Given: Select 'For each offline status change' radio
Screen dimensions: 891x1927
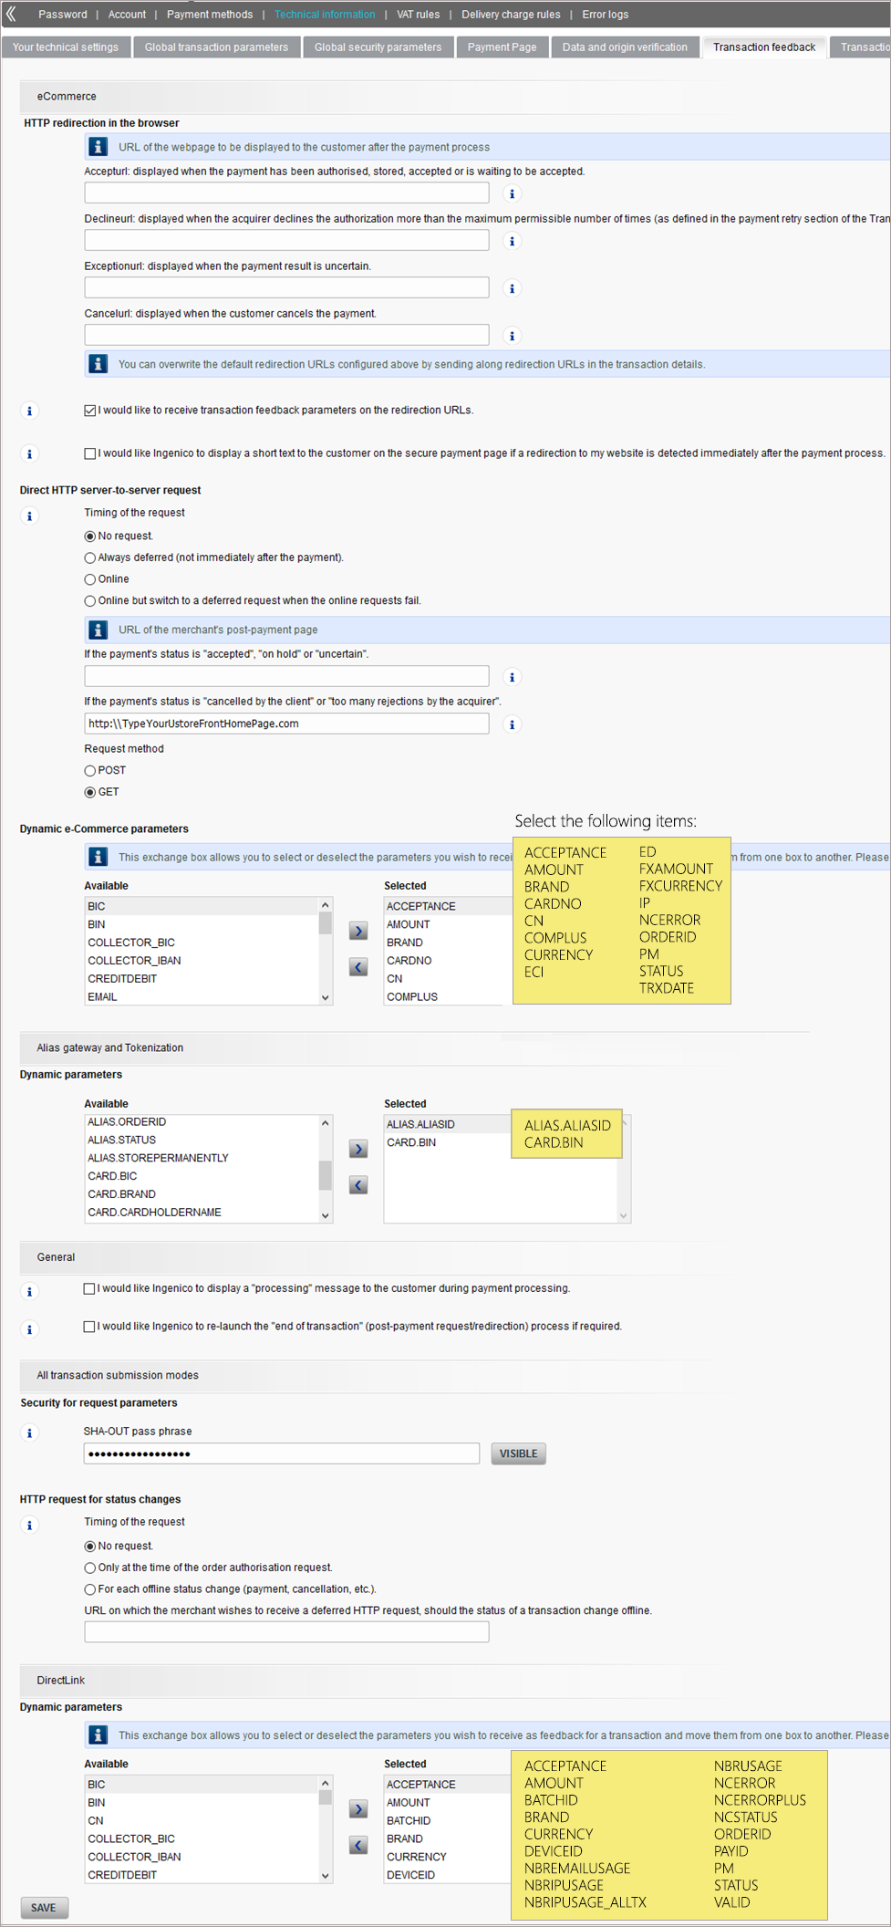Looking at the screenshot, I should click(89, 1589).
